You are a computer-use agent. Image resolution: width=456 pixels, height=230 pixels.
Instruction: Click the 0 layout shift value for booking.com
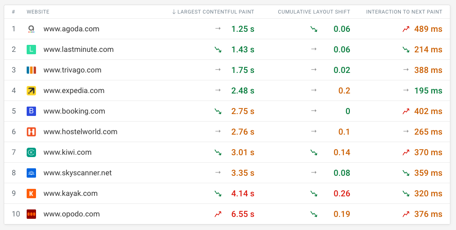348,111
